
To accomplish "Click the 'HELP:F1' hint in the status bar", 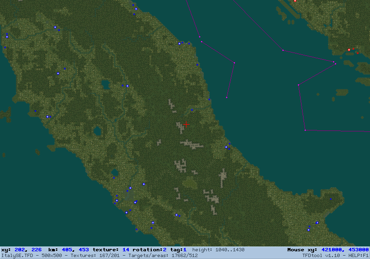I will pos(358,256).
